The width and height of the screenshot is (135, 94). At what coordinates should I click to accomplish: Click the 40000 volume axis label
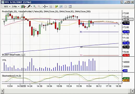[126, 62]
